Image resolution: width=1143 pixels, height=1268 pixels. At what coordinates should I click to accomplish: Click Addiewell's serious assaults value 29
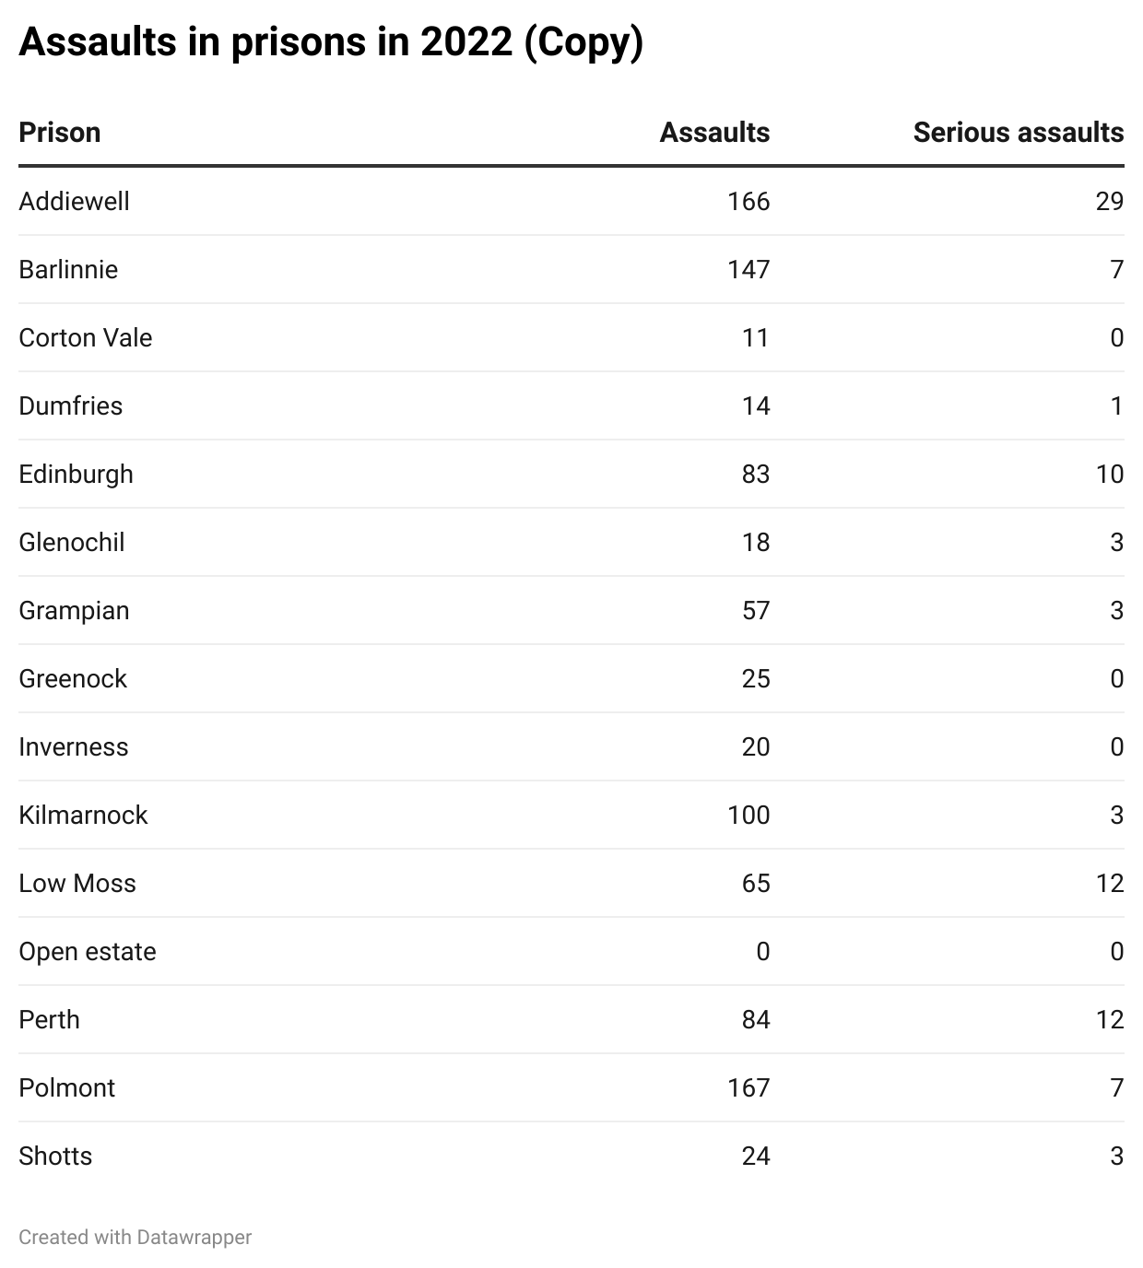(1109, 201)
